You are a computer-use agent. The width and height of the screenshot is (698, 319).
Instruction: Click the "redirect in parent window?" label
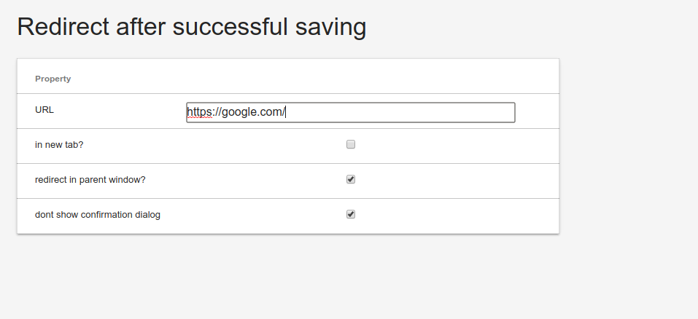tap(90, 180)
